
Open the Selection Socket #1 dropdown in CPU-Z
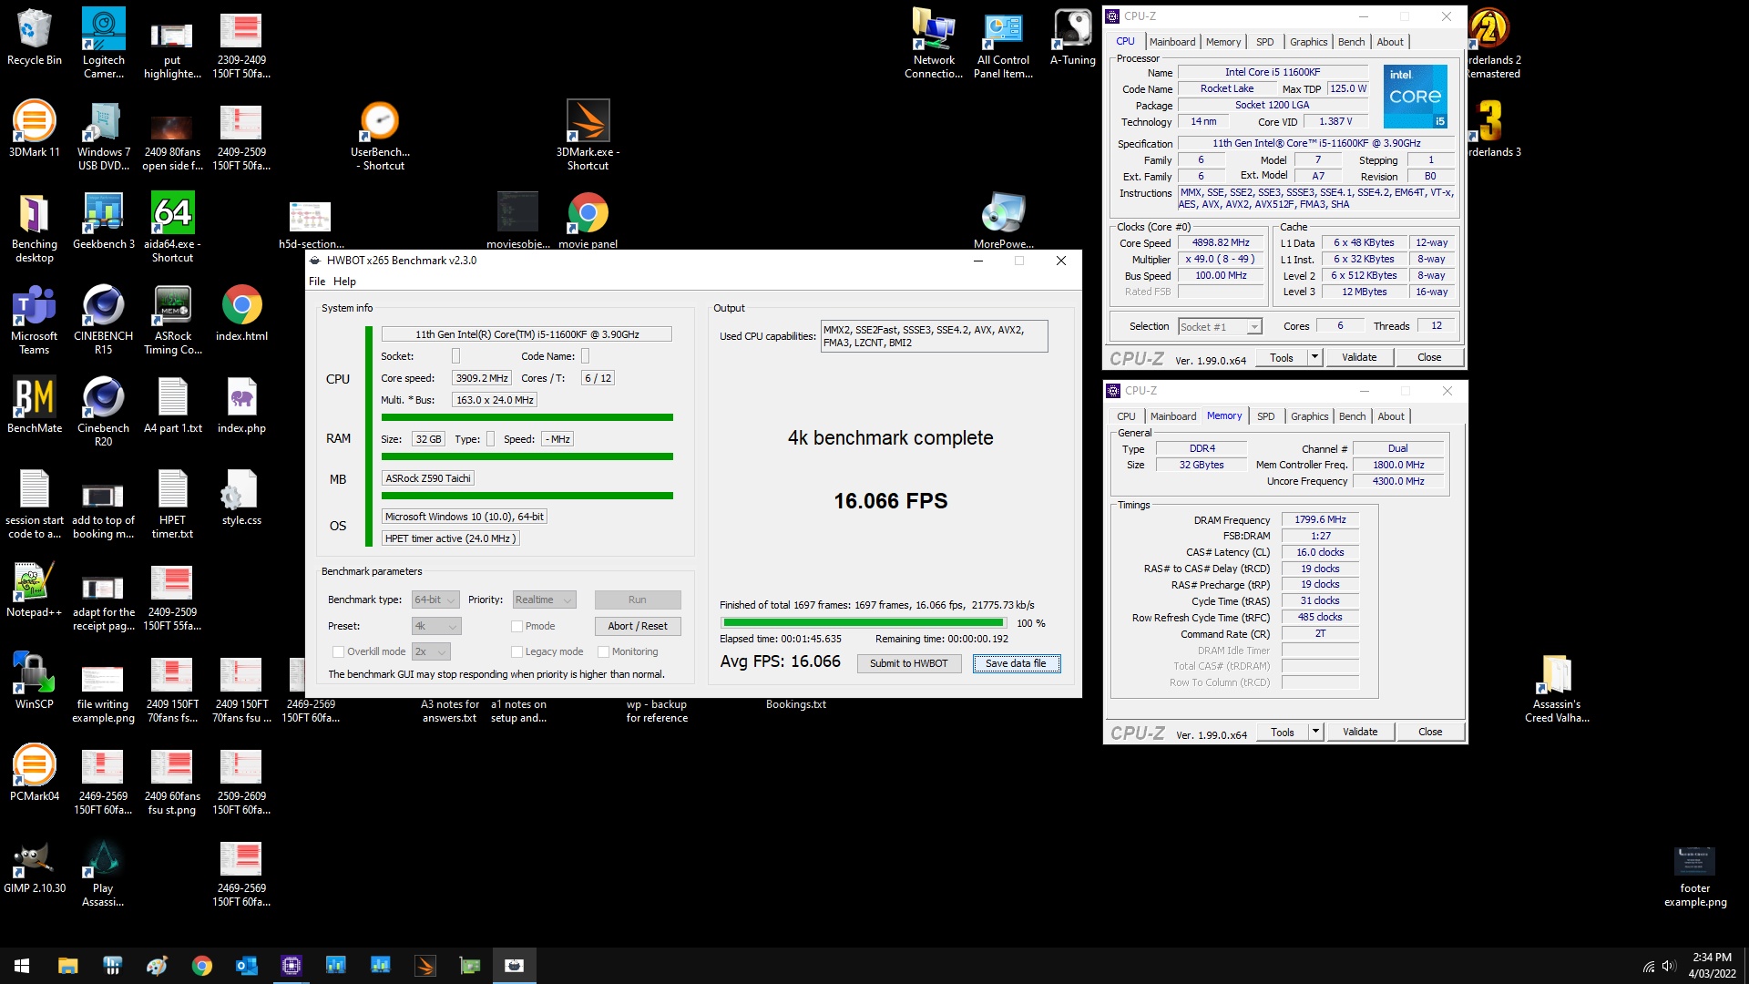pyautogui.click(x=1220, y=326)
